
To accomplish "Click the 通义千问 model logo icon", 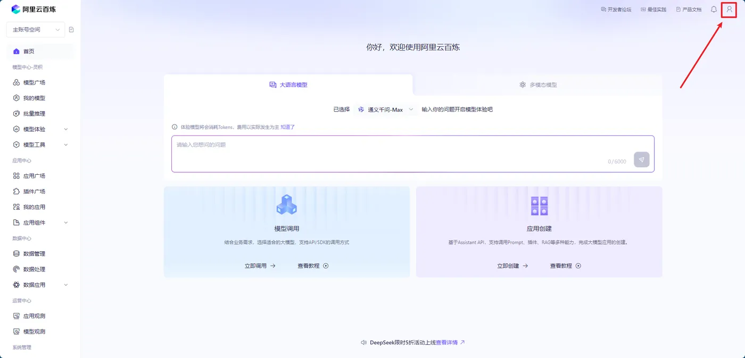I will pyautogui.click(x=361, y=109).
